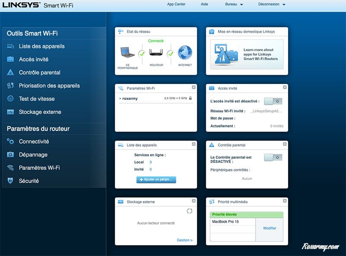The height and width of the screenshot is (256, 346).
Task: Select the Test de vitesse clock icon
Action: tap(10, 99)
